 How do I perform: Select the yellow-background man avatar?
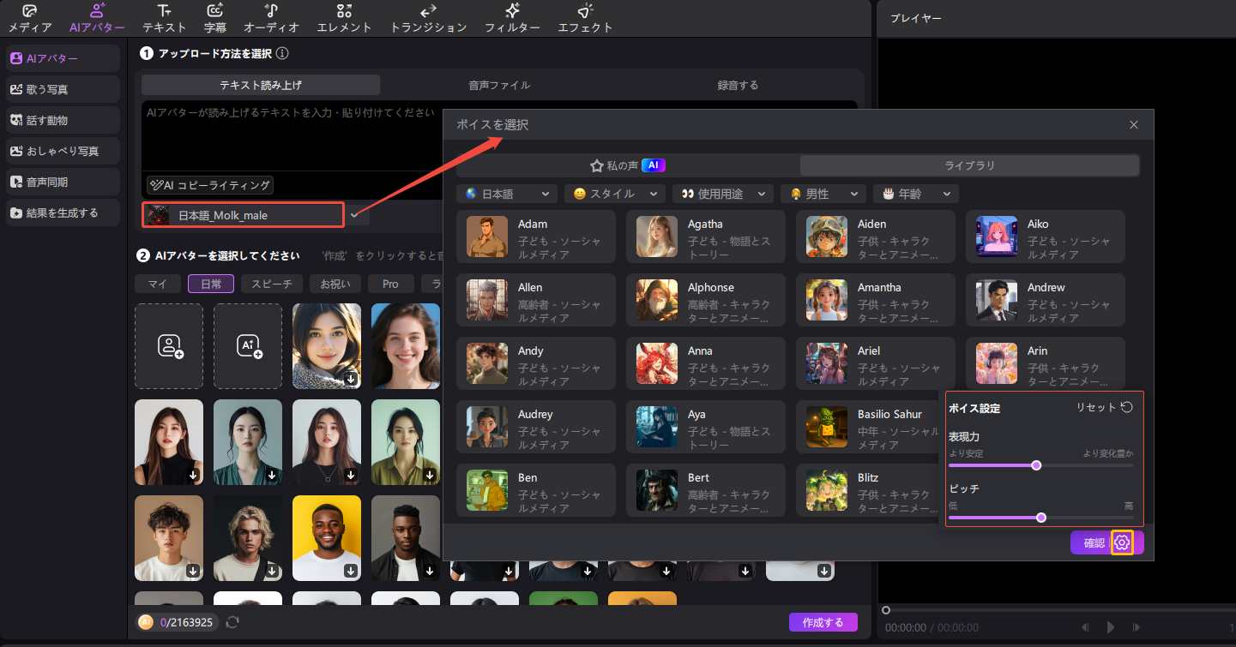click(327, 538)
